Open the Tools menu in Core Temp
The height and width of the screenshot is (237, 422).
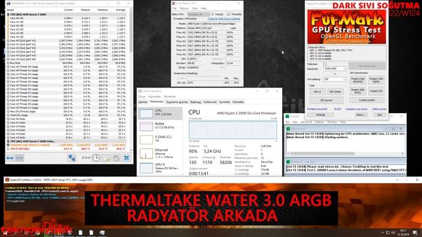(195, 9)
